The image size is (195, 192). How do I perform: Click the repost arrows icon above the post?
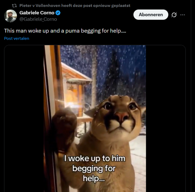[x=14, y=5]
